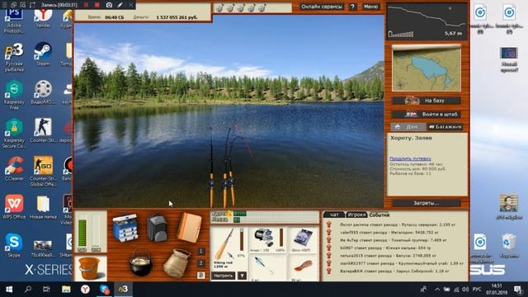
Task: Open taskbar search magnifier
Action: (28, 289)
